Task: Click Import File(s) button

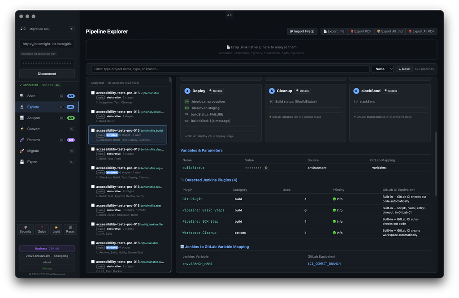Action: click(302, 31)
